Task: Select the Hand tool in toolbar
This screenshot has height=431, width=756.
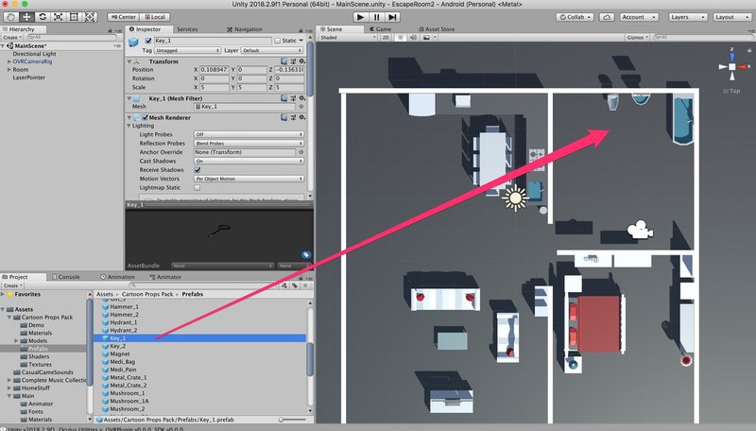Action: tap(11, 17)
